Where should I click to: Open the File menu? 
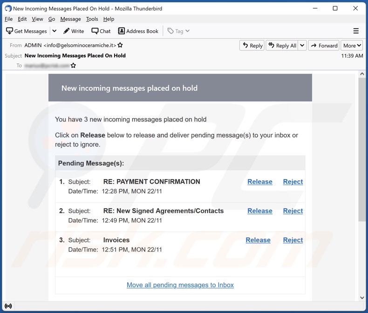tap(9, 19)
